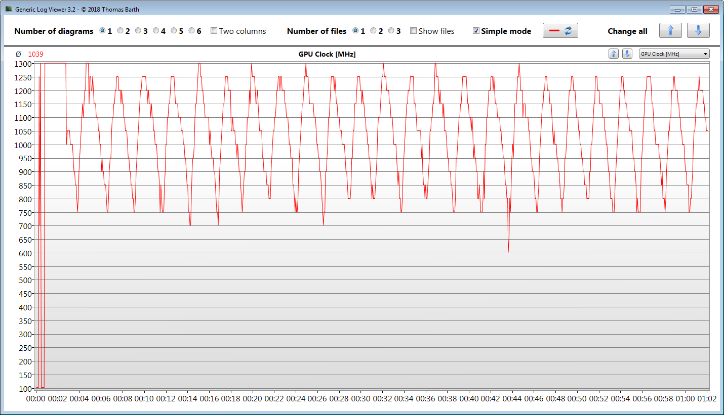Set Number of diagrams to 5
Viewport: 724px width, 415px height.
(x=174, y=31)
